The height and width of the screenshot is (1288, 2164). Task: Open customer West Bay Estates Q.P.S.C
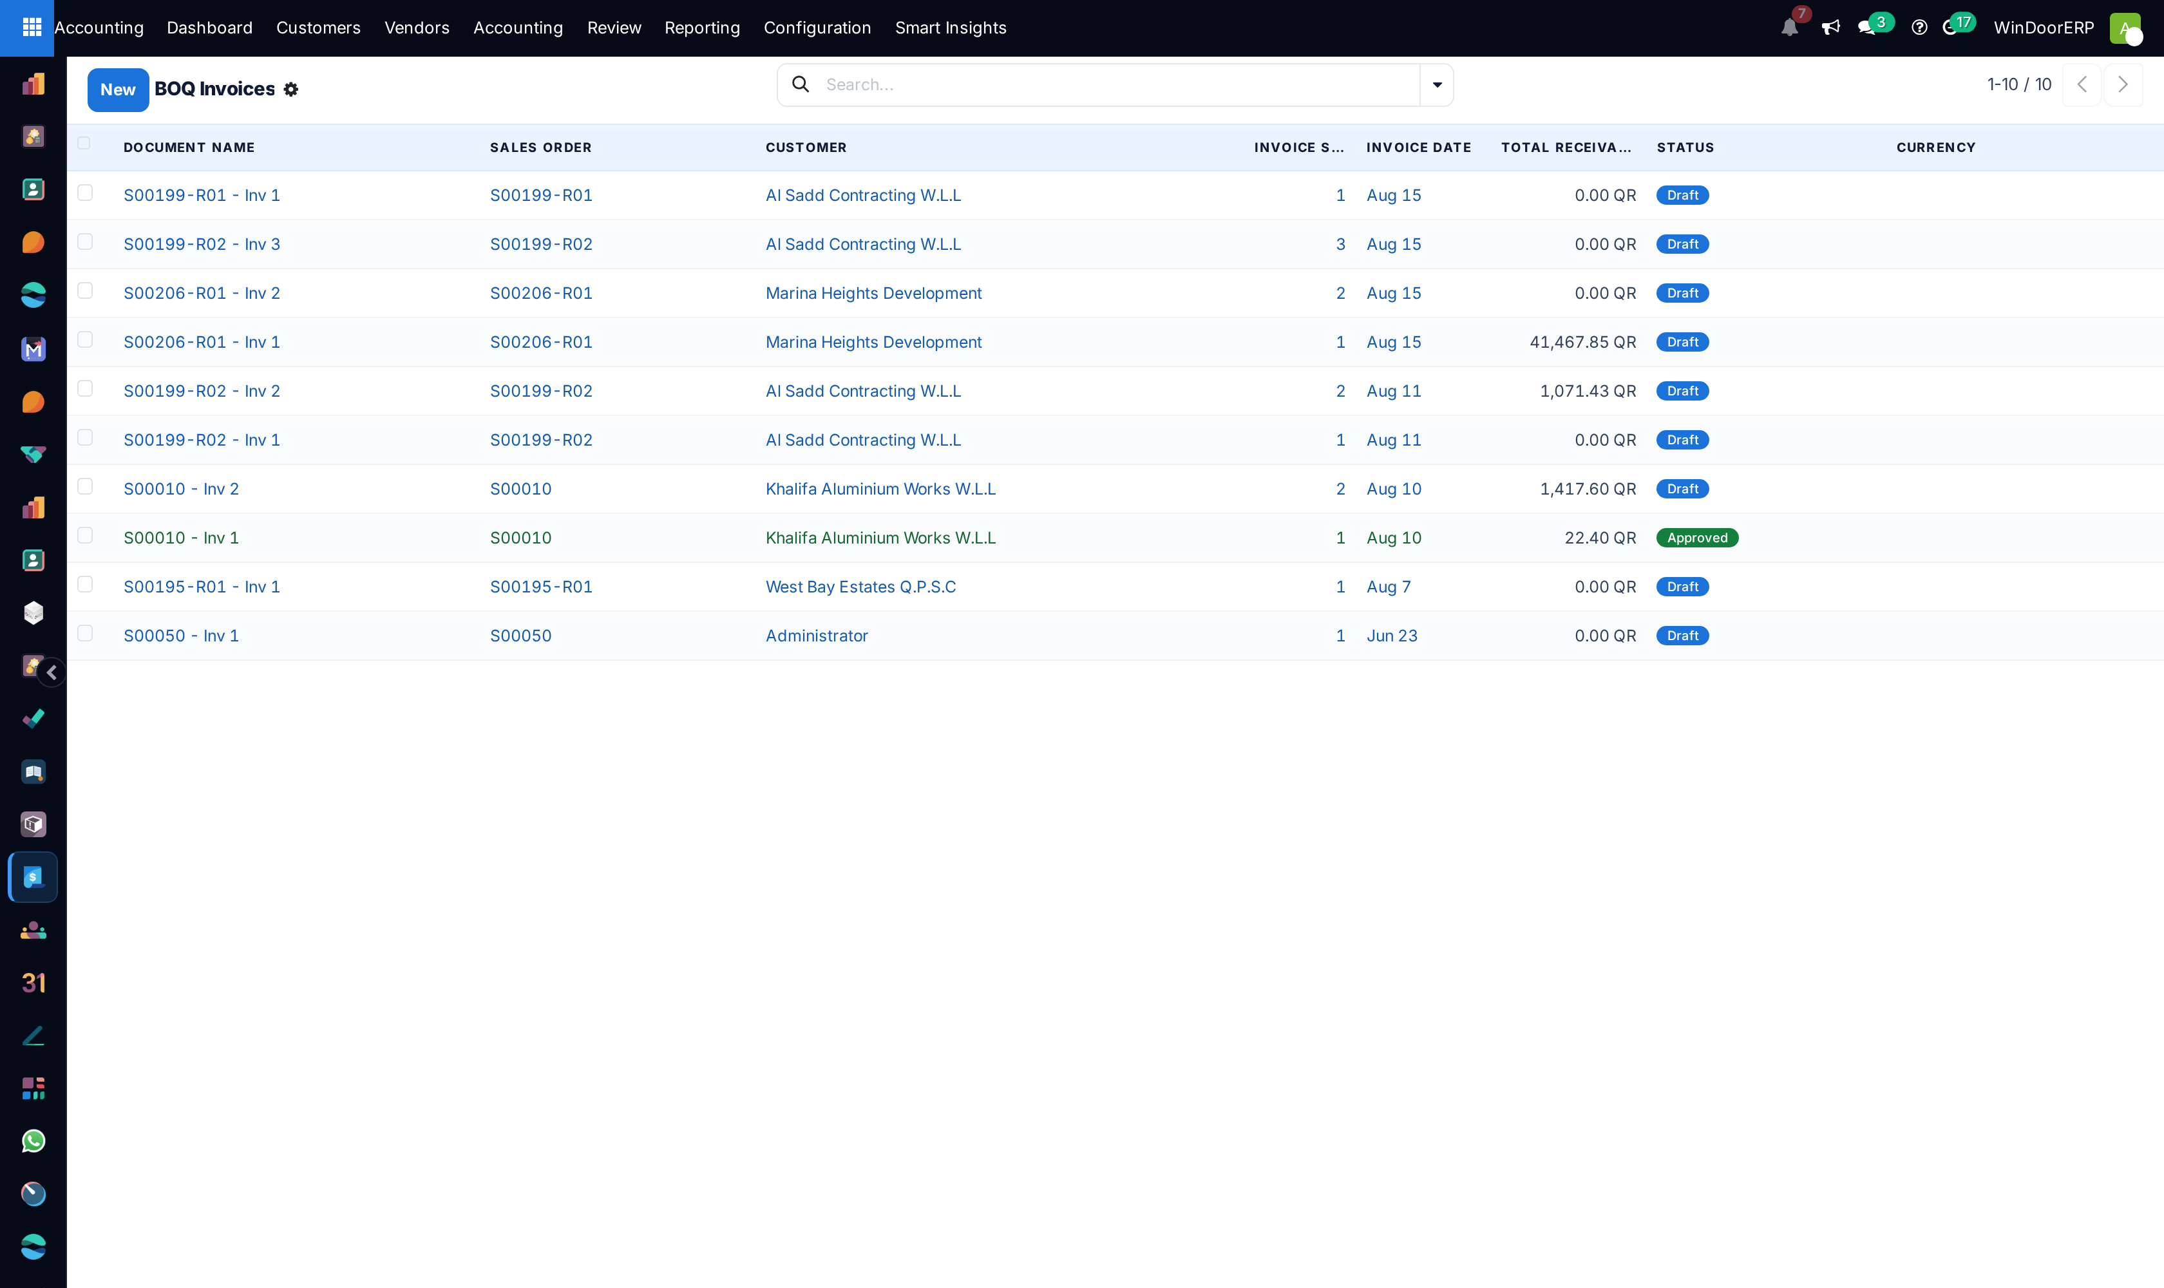[x=860, y=587]
